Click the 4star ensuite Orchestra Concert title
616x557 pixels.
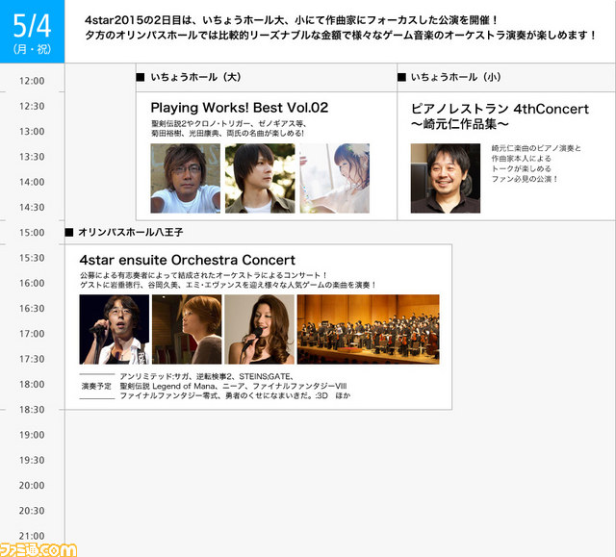coord(187,260)
